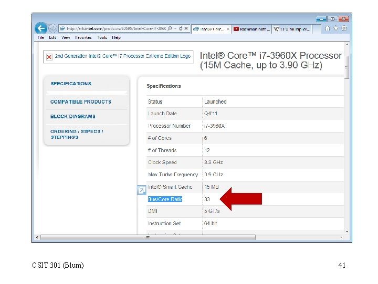Click the Favorites star icon
The image size is (378, 284).
335,28
